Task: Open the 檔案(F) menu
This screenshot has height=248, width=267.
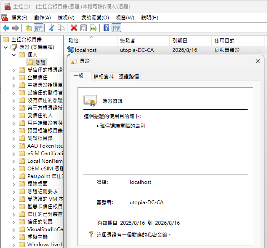Action: pos(19,17)
